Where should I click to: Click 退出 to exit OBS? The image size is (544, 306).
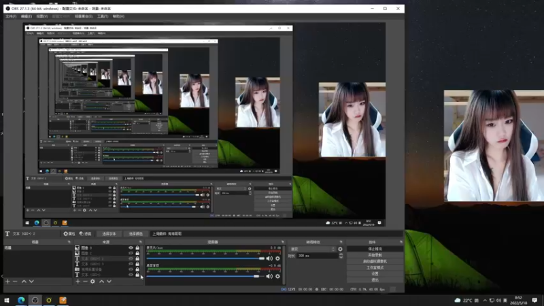tap(375, 279)
